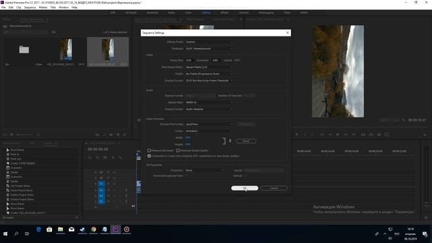Click OK in Sequence Settings

pyautogui.click(x=244, y=188)
